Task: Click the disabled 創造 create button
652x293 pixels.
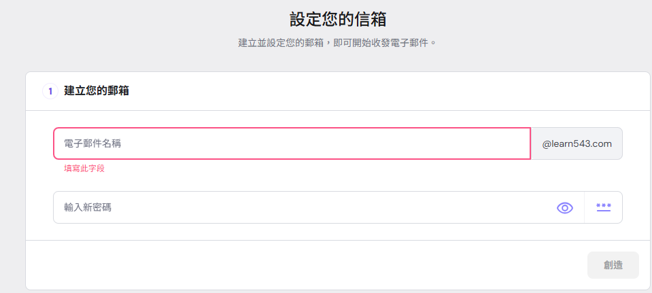Action: coord(613,265)
